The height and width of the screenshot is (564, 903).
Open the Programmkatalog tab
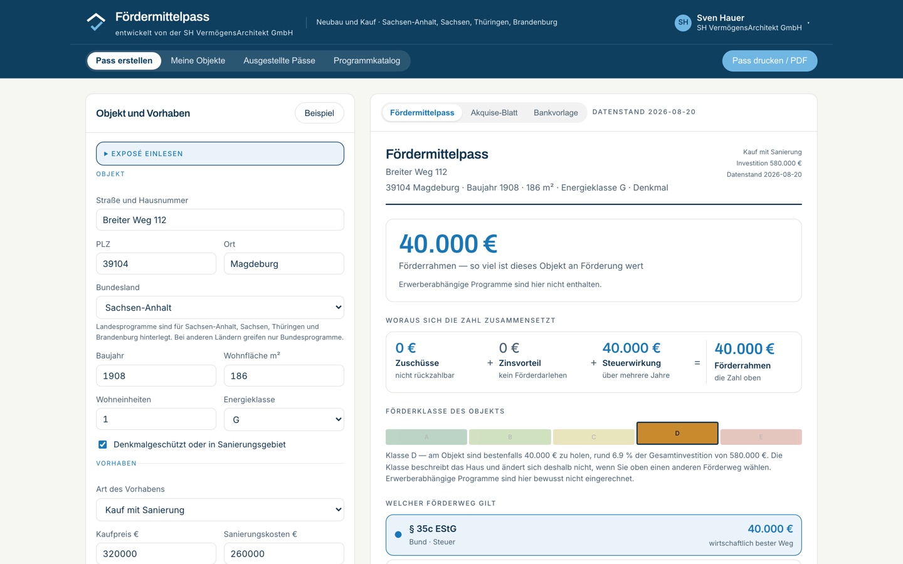pyautogui.click(x=367, y=61)
